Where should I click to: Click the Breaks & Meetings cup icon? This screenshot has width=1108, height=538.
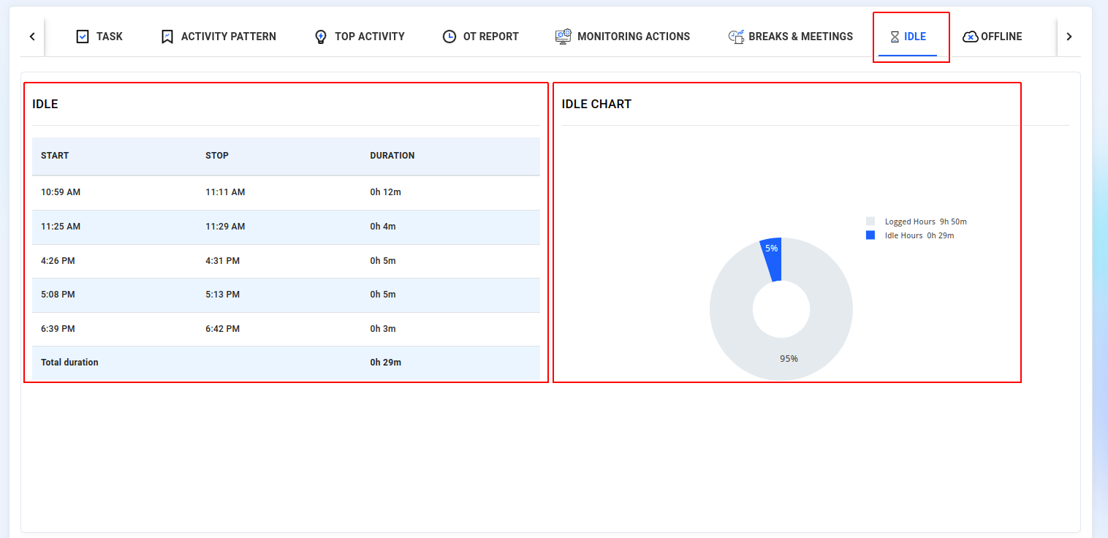tap(736, 37)
